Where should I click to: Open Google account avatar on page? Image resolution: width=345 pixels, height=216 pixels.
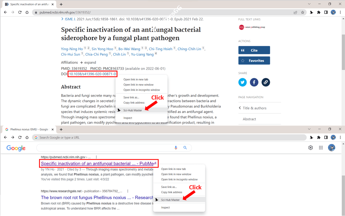click(332, 148)
